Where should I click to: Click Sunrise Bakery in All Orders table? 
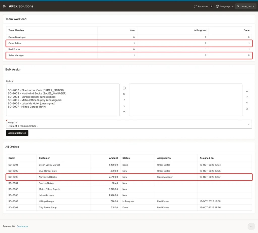47,183
